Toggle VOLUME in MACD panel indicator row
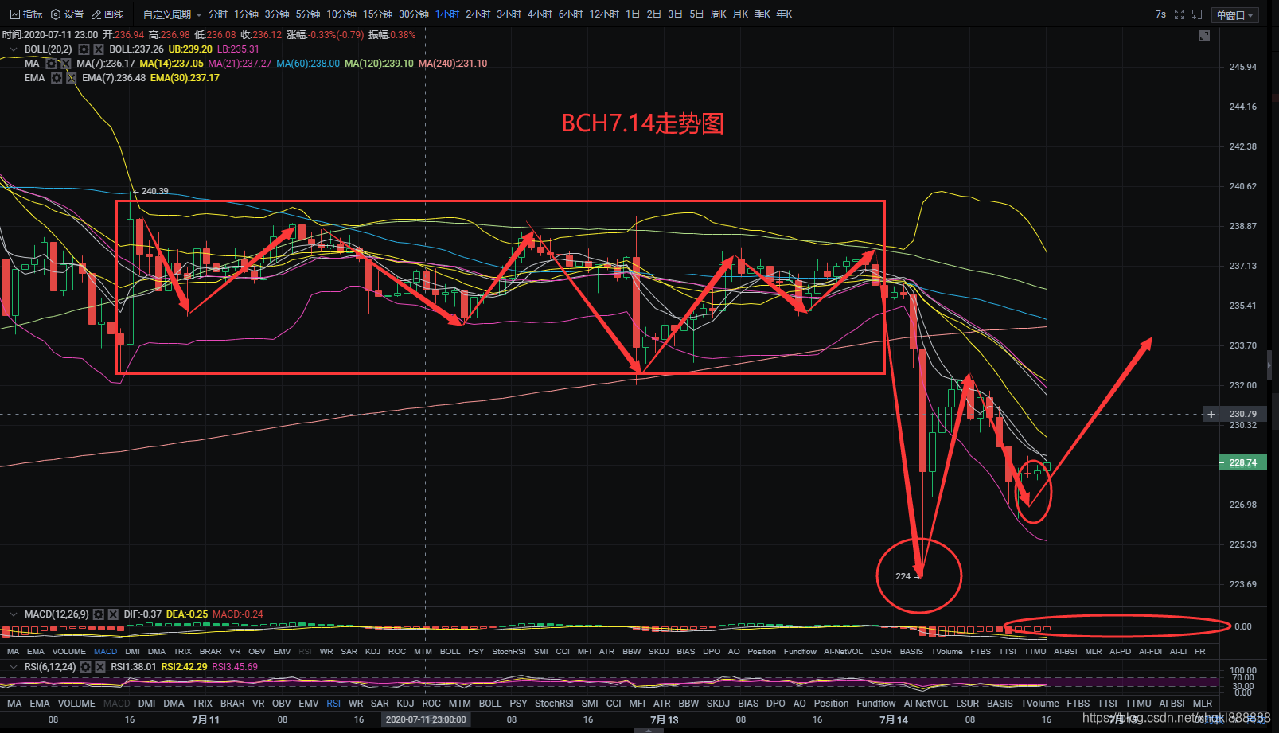 [x=69, y=652]
